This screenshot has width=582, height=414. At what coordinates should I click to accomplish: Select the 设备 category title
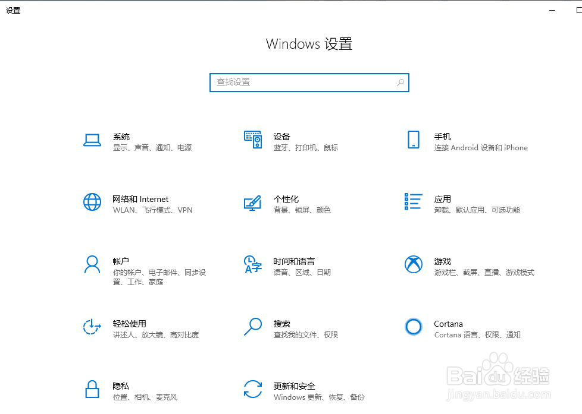(281, 137)
